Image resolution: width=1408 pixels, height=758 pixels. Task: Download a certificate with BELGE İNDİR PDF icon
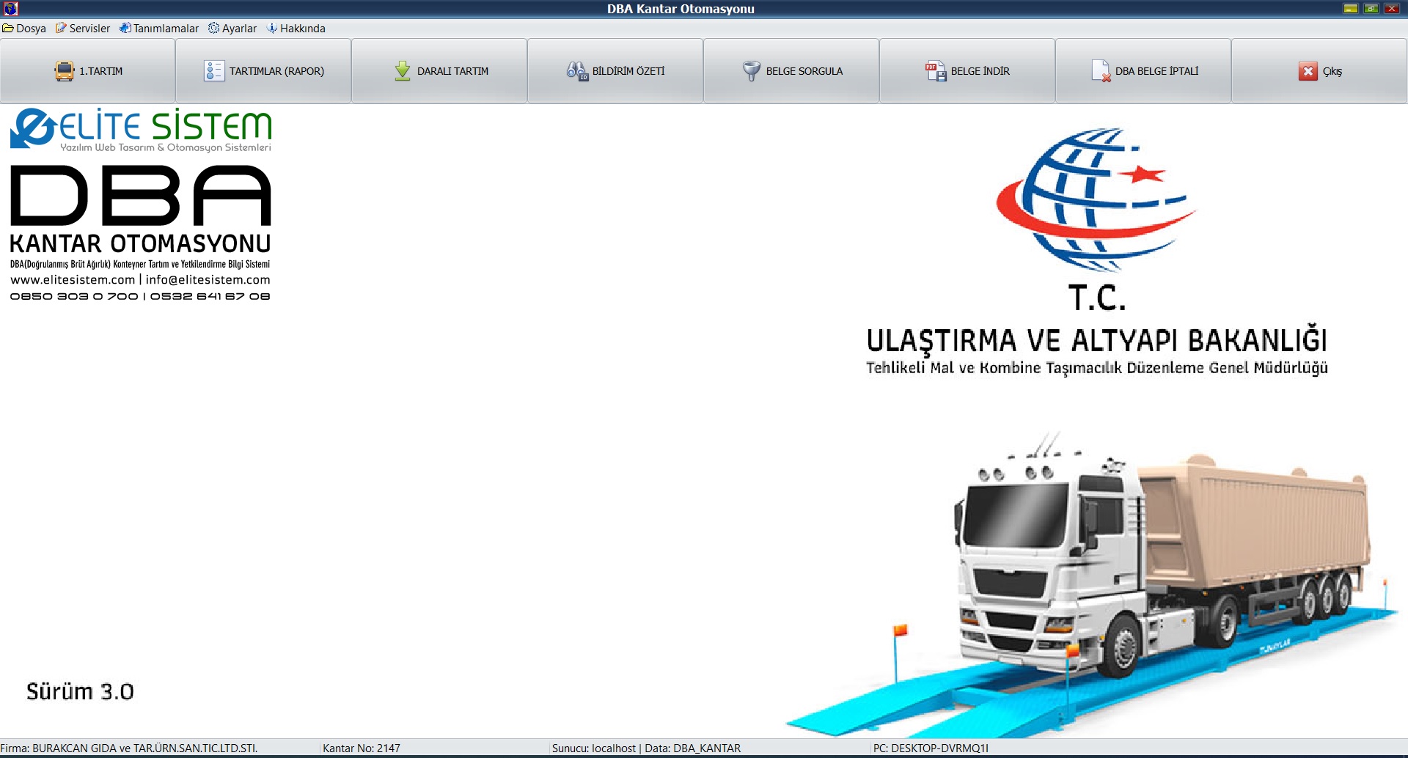pyautogui.click(x=968, y=71)
